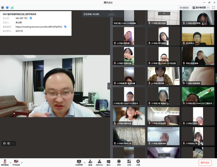Viewport: 217px width, 167px height.
Task: Start recording with the 录制 icon
Action: pyautogui.click(x=119, y=161)
